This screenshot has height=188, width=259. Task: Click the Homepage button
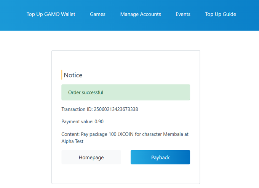tap(91, 157)
